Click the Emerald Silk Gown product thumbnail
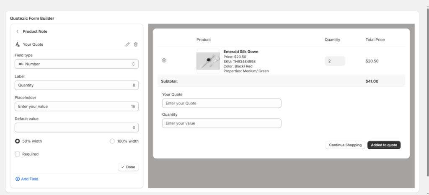The width and height of the screenshot is (429, 195). 208,61
